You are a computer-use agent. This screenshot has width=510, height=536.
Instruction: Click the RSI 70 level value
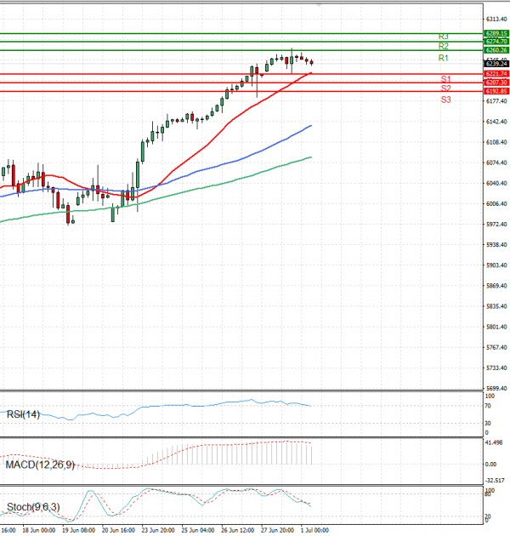coord(488,406)
